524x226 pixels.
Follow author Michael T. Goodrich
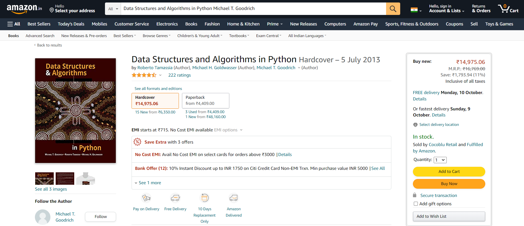pos(101,217)
